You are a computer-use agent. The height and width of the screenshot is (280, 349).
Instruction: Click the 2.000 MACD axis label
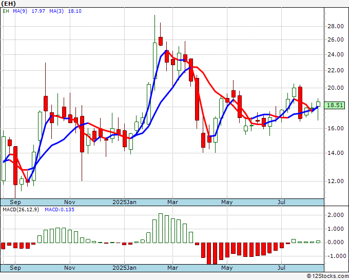pos(336,215)
